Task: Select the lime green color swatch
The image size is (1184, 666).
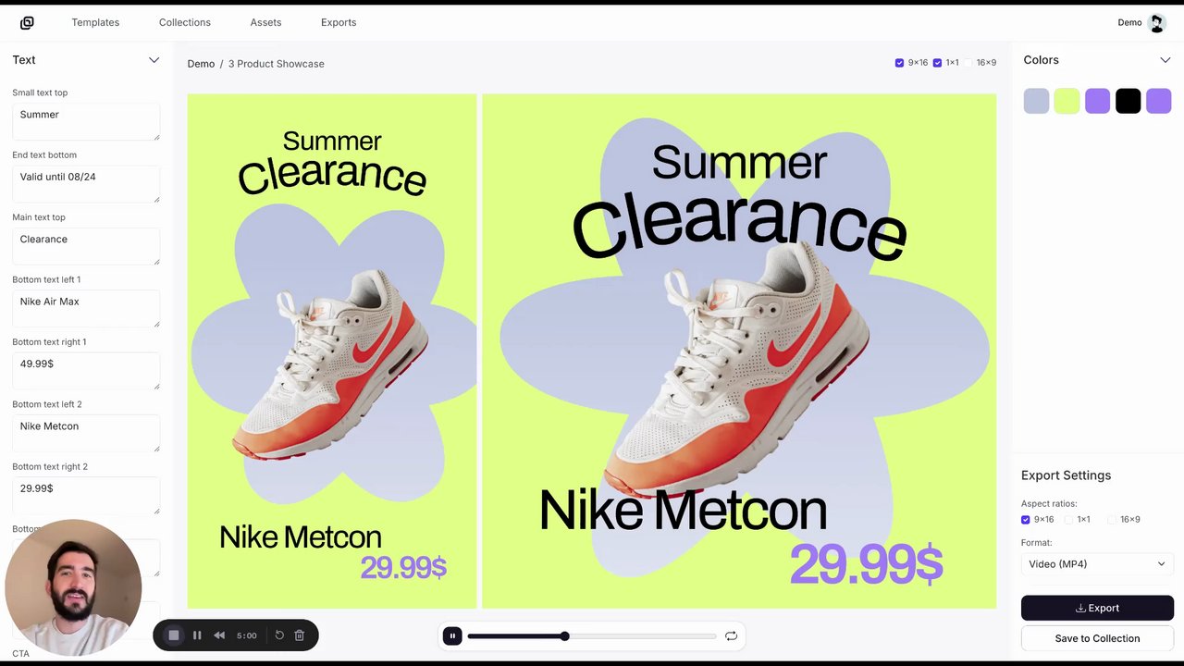Action: 1067,101
